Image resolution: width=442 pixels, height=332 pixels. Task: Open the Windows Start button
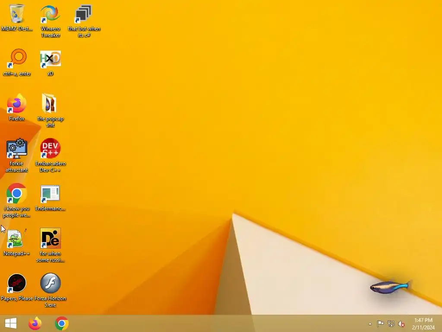click(x=11, y=323)
